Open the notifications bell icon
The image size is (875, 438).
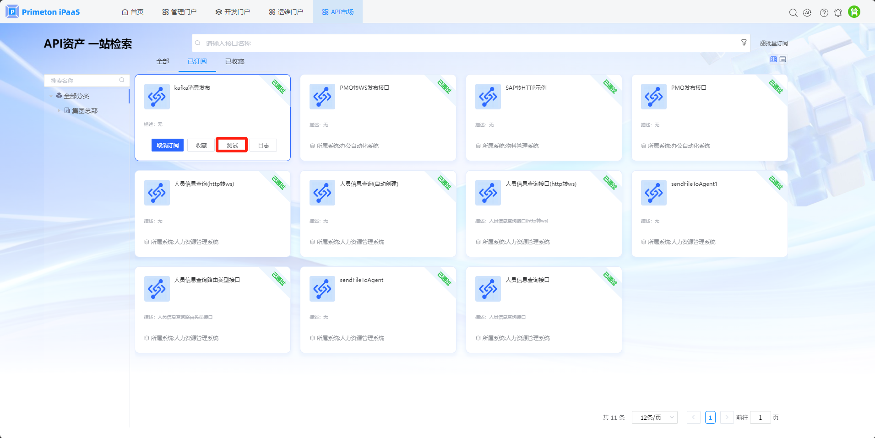point(838,13)
